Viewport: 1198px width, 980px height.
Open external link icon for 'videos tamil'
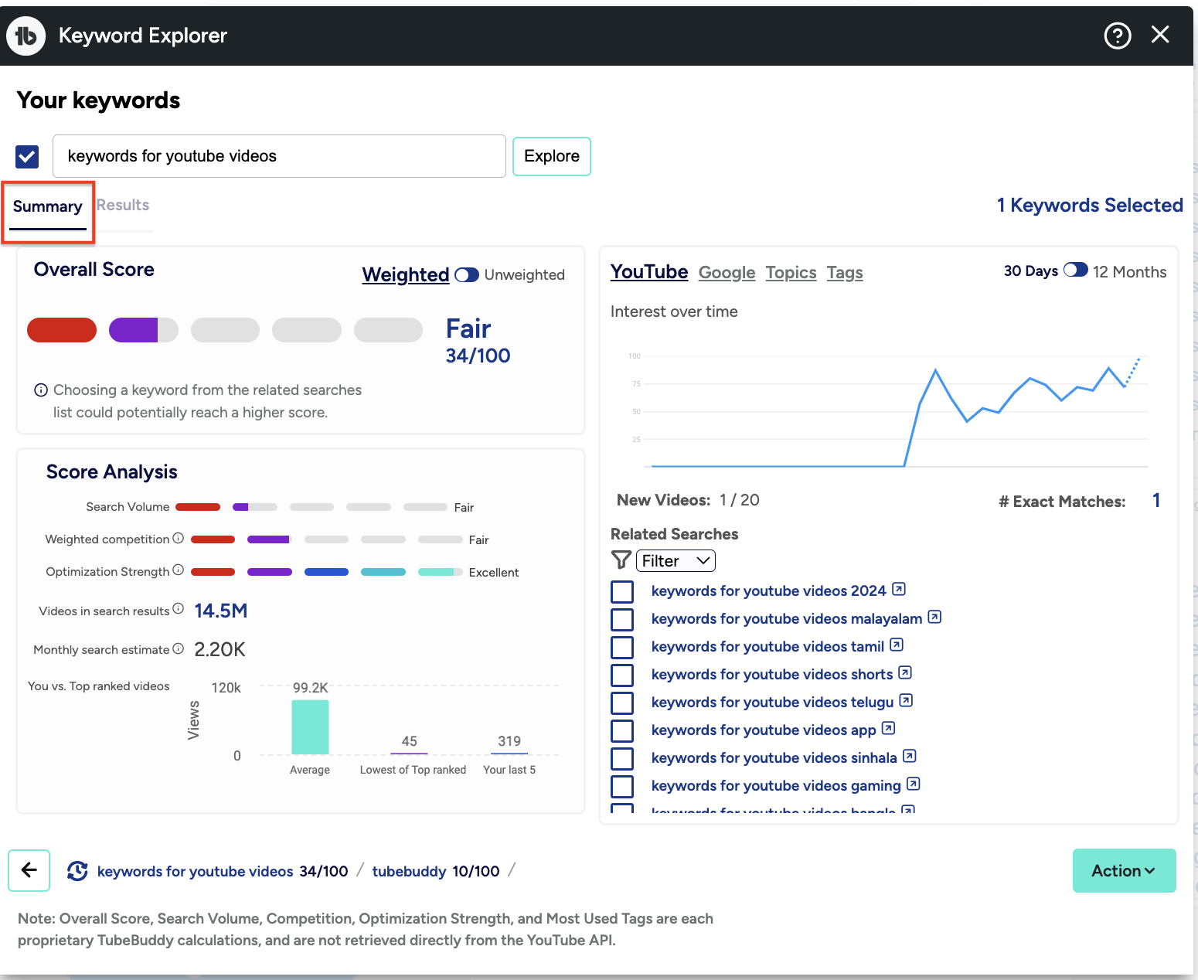pos(897,645)
